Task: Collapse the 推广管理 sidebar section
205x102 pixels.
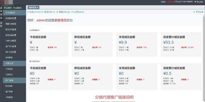Action: tap(14, 80)
